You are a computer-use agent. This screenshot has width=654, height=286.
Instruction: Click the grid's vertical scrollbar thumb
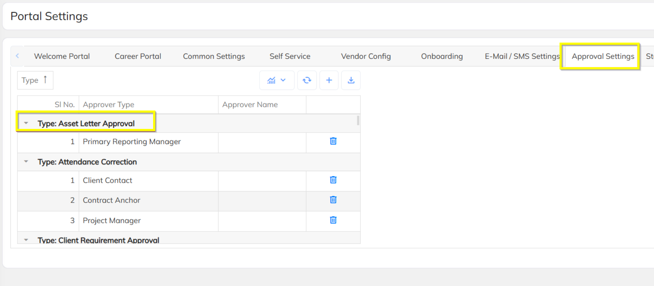[358, 120]
